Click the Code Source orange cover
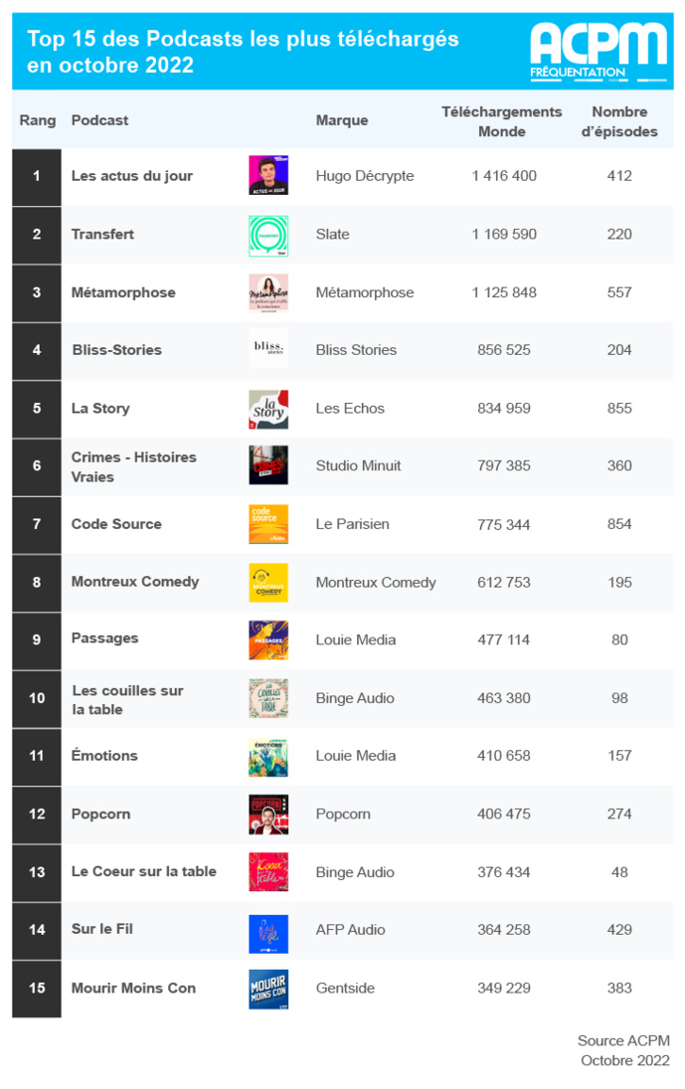685x1089 pixels. [x=268, y=524]
